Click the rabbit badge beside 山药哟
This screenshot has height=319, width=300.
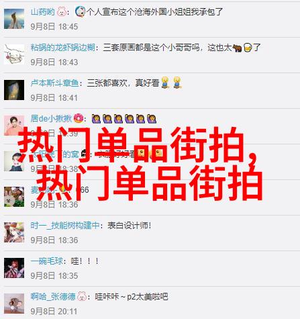(62, 11)
